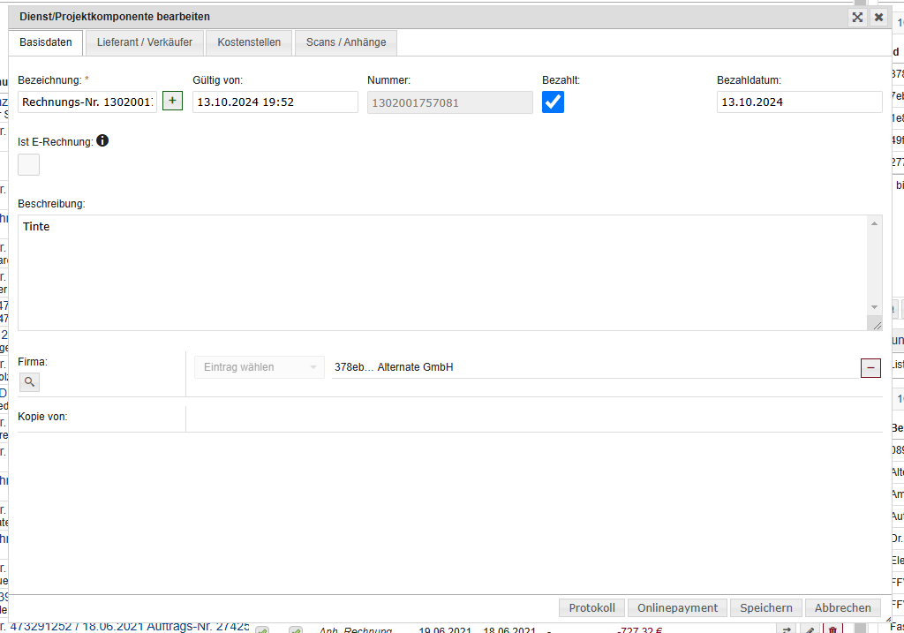The height and width of the screenshot is (633, 904).
Task: Go to the Scans / Anhänge tab
Action: click(346, 42)
